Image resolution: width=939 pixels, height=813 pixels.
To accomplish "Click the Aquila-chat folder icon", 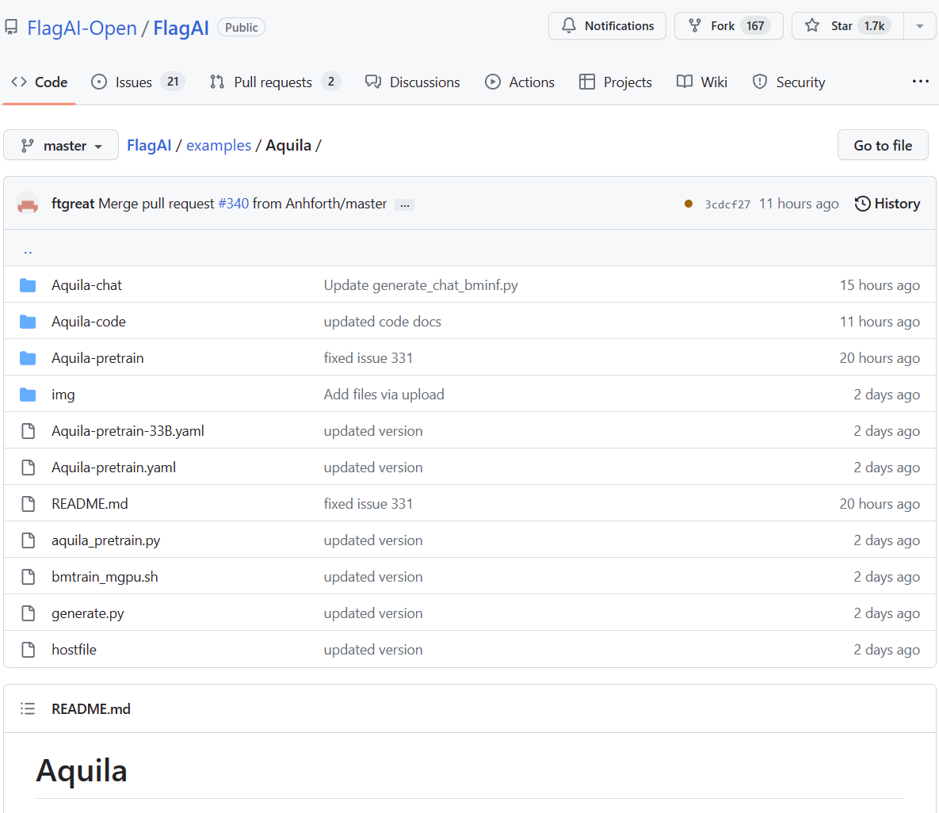I will click(28, 285).
